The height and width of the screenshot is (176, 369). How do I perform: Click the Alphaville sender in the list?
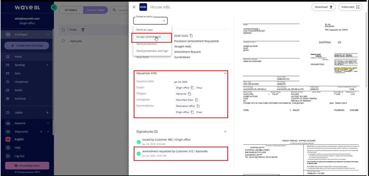click(76, 41)
